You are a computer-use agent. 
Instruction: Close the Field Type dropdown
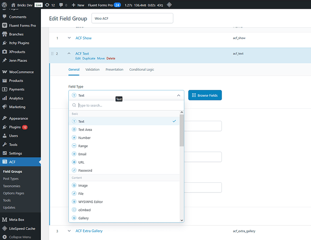pyautogui.click(x=179, y=95)
